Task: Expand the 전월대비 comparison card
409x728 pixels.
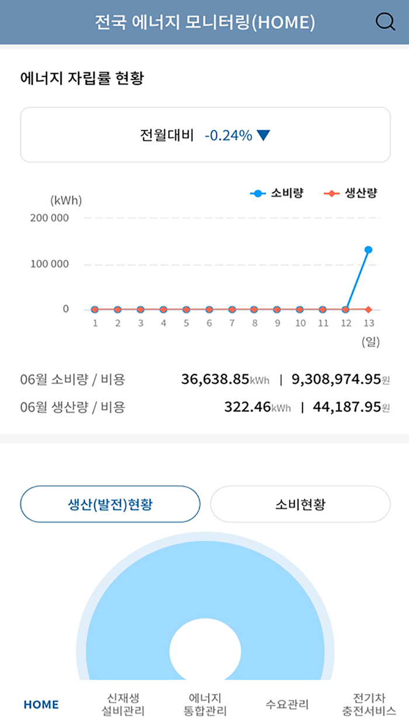Action: pos(204,135)
